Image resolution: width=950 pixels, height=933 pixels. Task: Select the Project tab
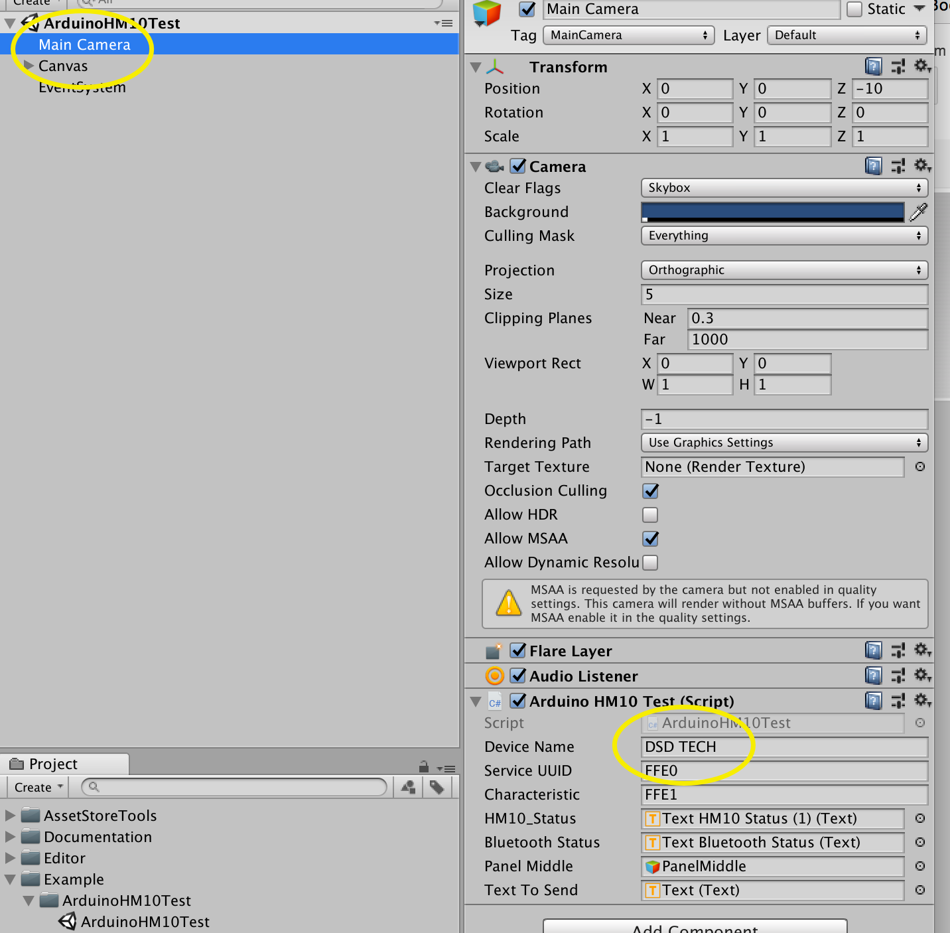click(x=53, y=764)
